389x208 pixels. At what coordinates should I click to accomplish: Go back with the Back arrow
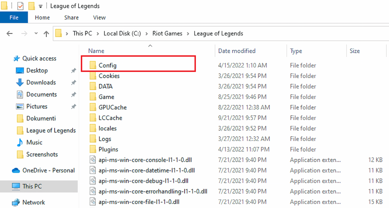10,34
